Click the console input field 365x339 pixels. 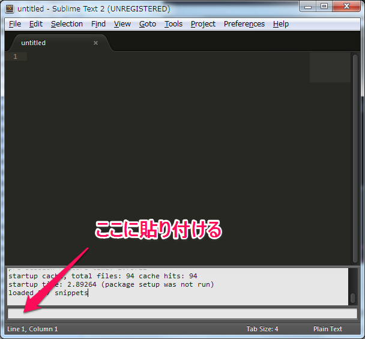click(x=182, y=313)
